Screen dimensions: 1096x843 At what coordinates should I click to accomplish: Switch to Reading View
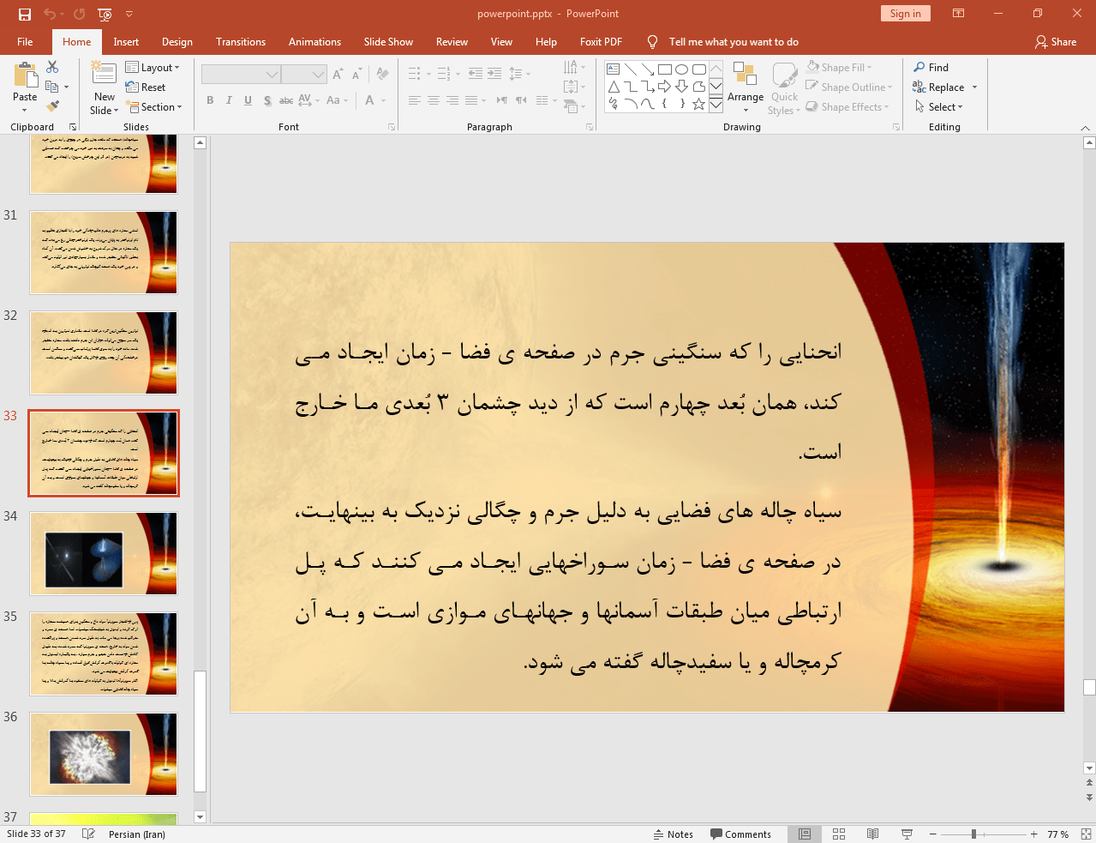coord(872,834)
